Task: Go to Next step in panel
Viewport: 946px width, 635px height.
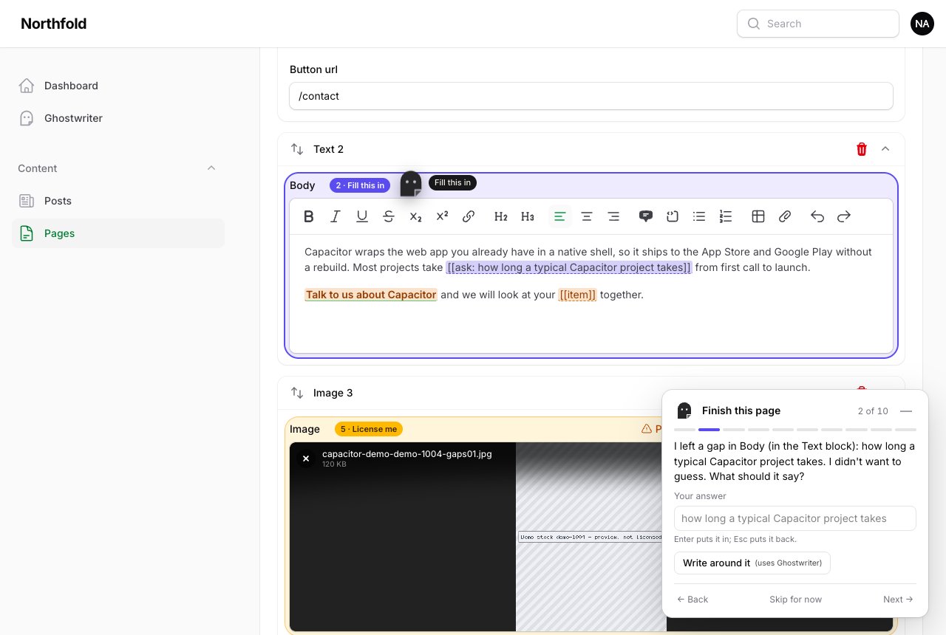Action: click(x=898, y=600)
